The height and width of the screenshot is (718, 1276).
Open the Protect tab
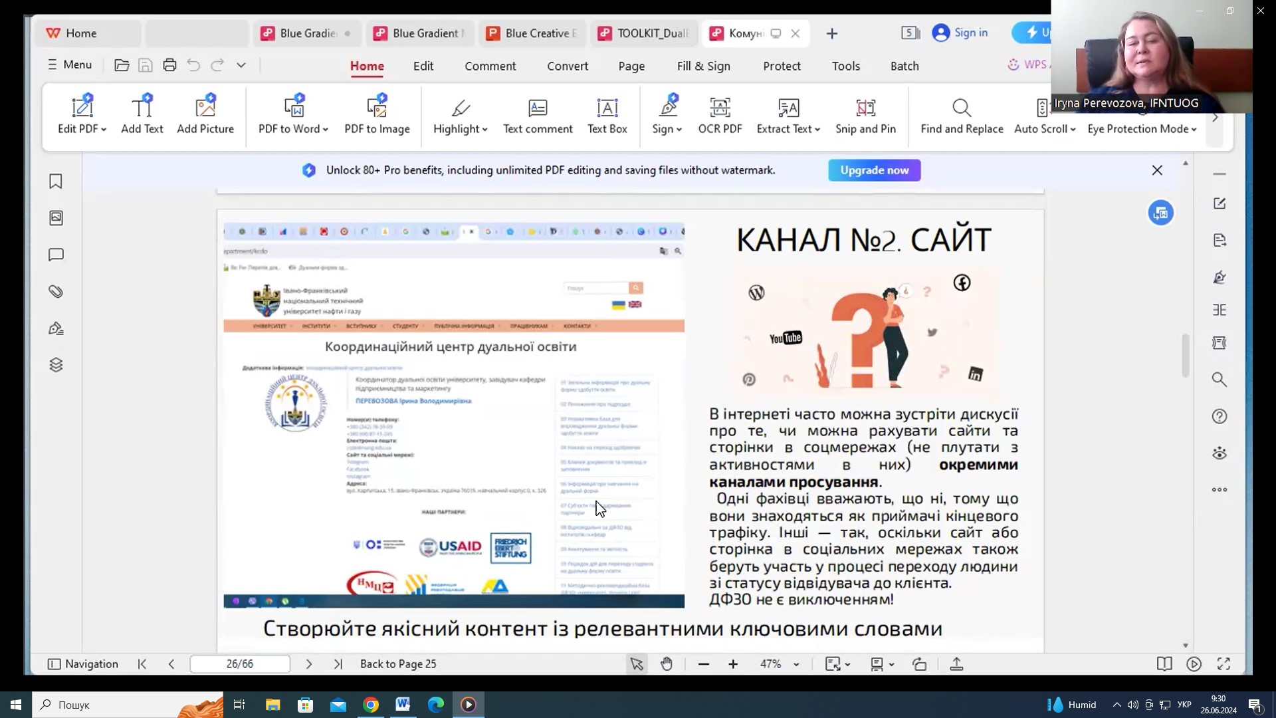[x=782, y=66]
